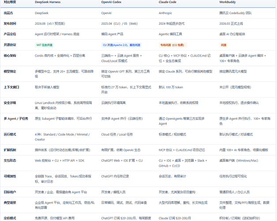The image size is (277, 221).
Task: Click the MCP 协议 + CLAUDE.md 项目记忆 cell
Action: [x=182, y=150]
